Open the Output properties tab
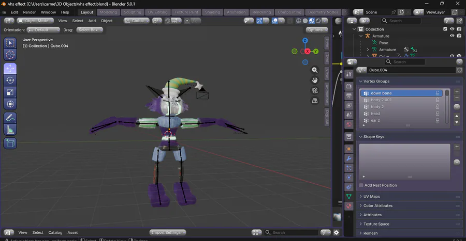The width and height of the screenshot is (466, 241). [x=349, y=95]
